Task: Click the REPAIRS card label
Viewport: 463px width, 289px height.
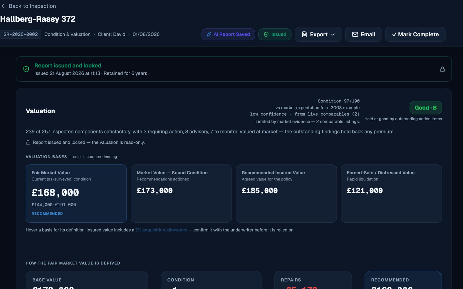Action: pyautogui.click(x=291, y=280)
